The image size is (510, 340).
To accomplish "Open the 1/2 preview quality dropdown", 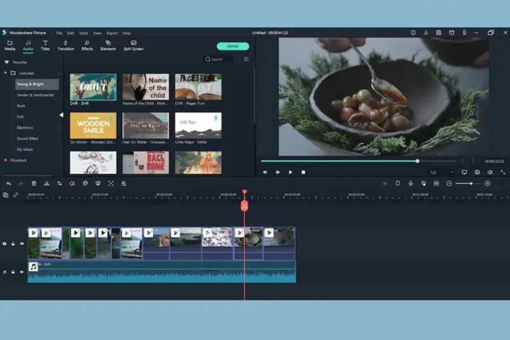I will 441,172.
